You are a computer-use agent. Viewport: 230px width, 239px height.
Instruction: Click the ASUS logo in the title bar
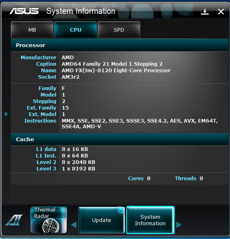pos(24,11)
